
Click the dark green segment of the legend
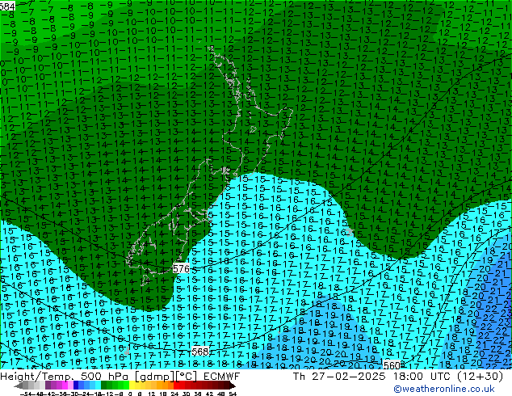[x=104, y=386]
